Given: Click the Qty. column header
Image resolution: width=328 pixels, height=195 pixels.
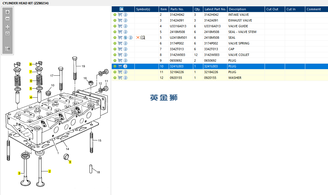Looking at the screenshot, I should (198, 9).
